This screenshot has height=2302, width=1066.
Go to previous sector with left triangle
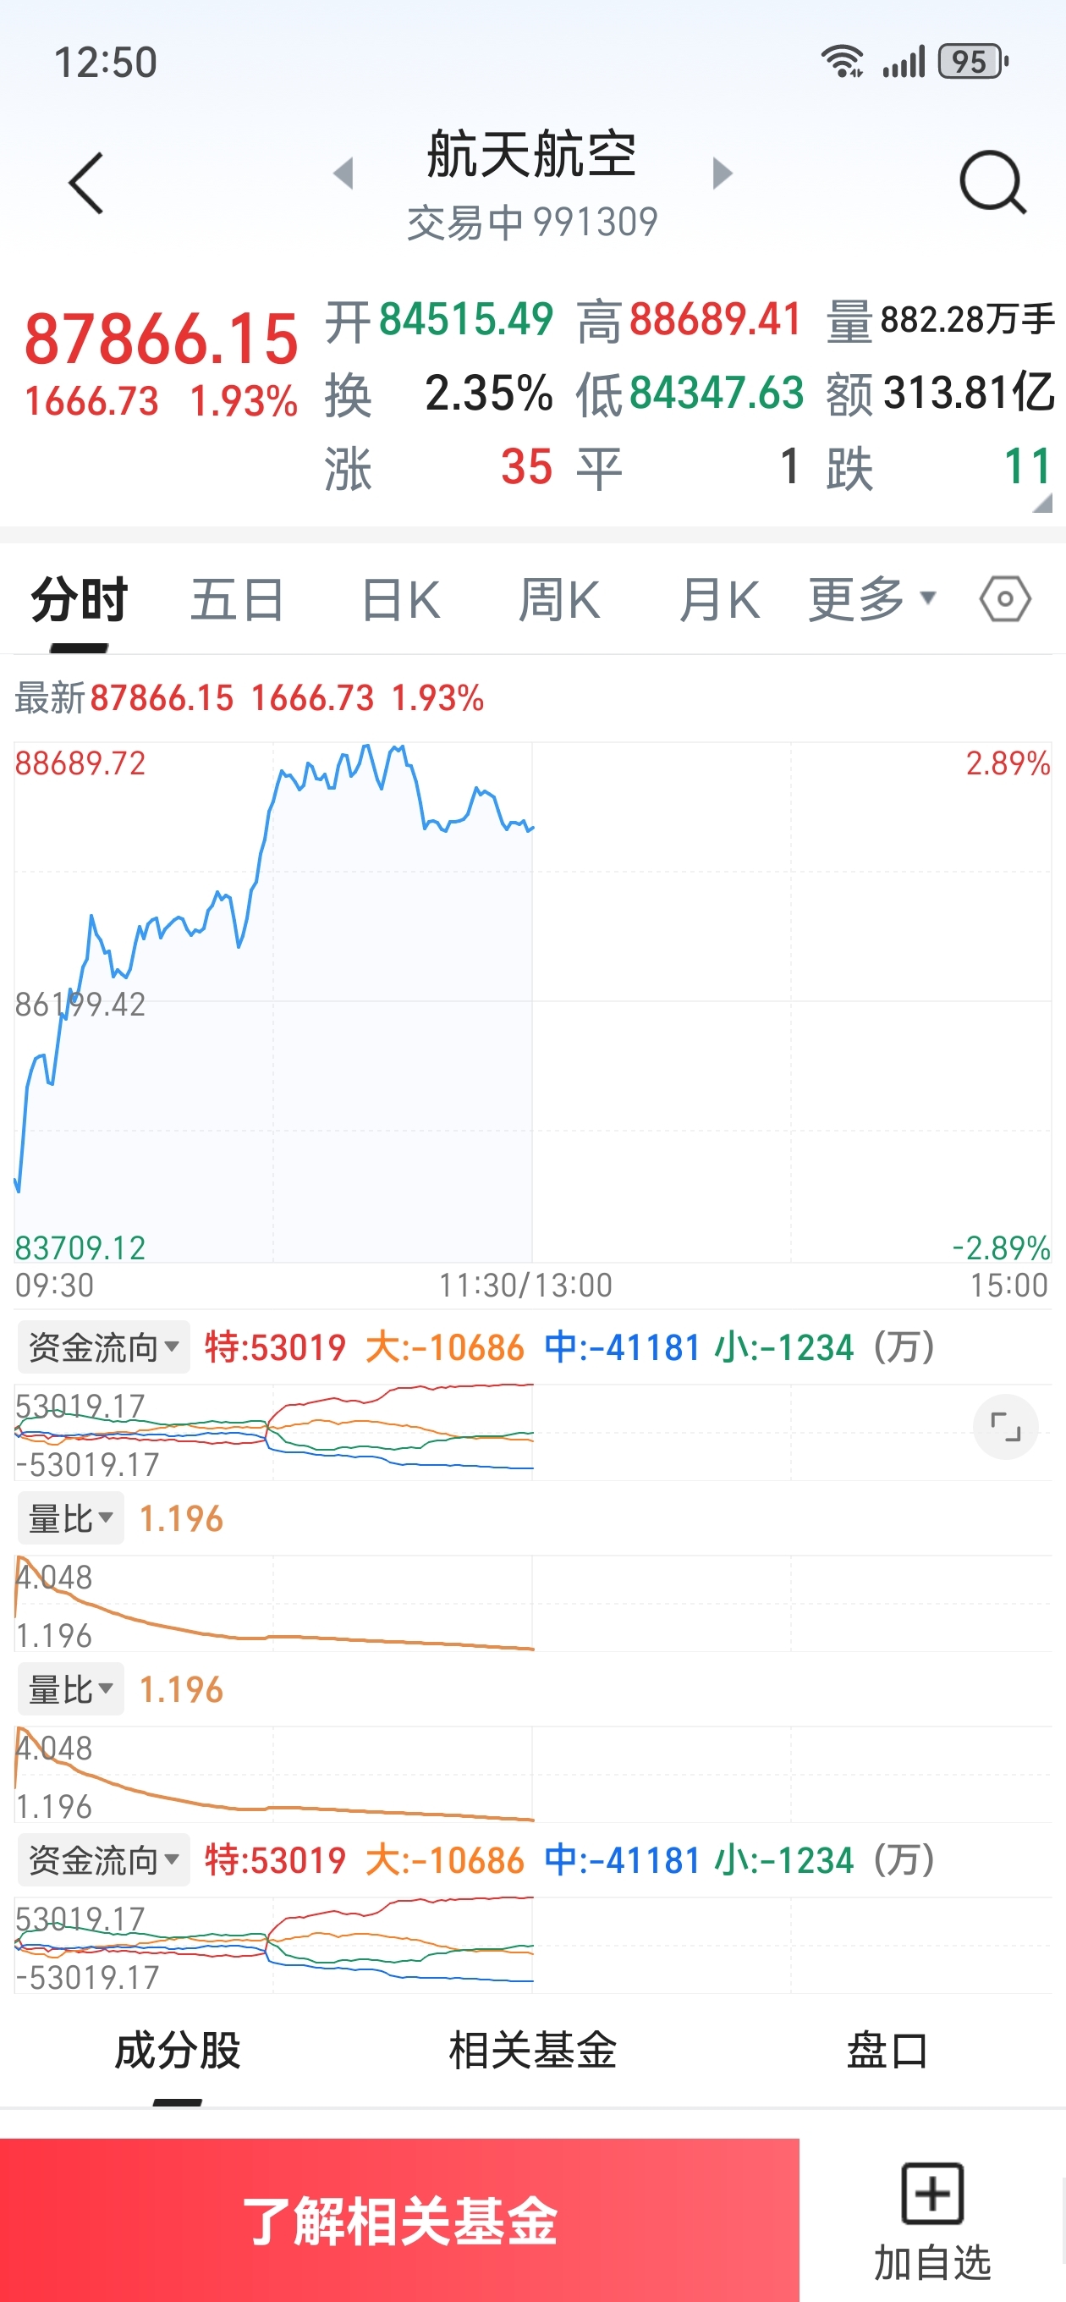[343, 173]
